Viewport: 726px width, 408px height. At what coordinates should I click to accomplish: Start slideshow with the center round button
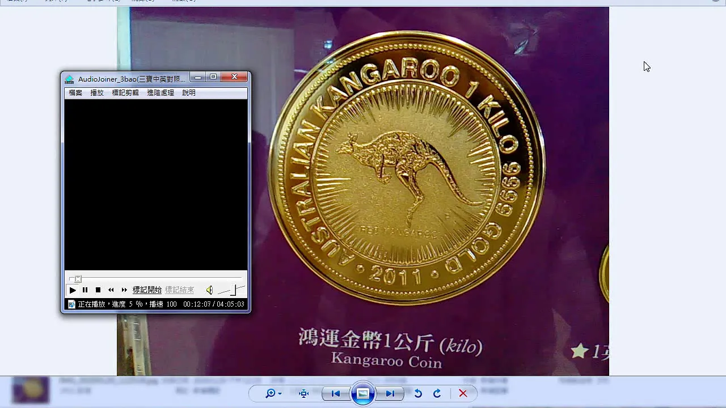pos(363,393)
